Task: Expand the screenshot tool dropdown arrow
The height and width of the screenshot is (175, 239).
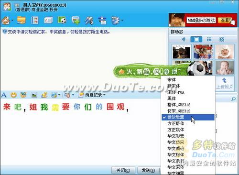Action: pyautogui.click(x=59, y=95)
